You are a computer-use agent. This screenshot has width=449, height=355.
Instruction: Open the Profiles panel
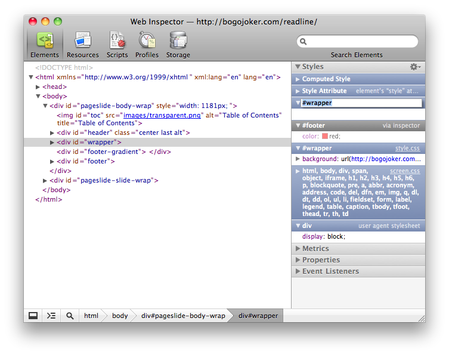tap(147, 45)
